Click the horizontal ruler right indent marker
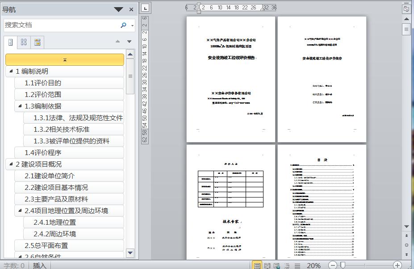Viewport: 414px width, 269px height. pyautogui.click(x=263, y=9)
